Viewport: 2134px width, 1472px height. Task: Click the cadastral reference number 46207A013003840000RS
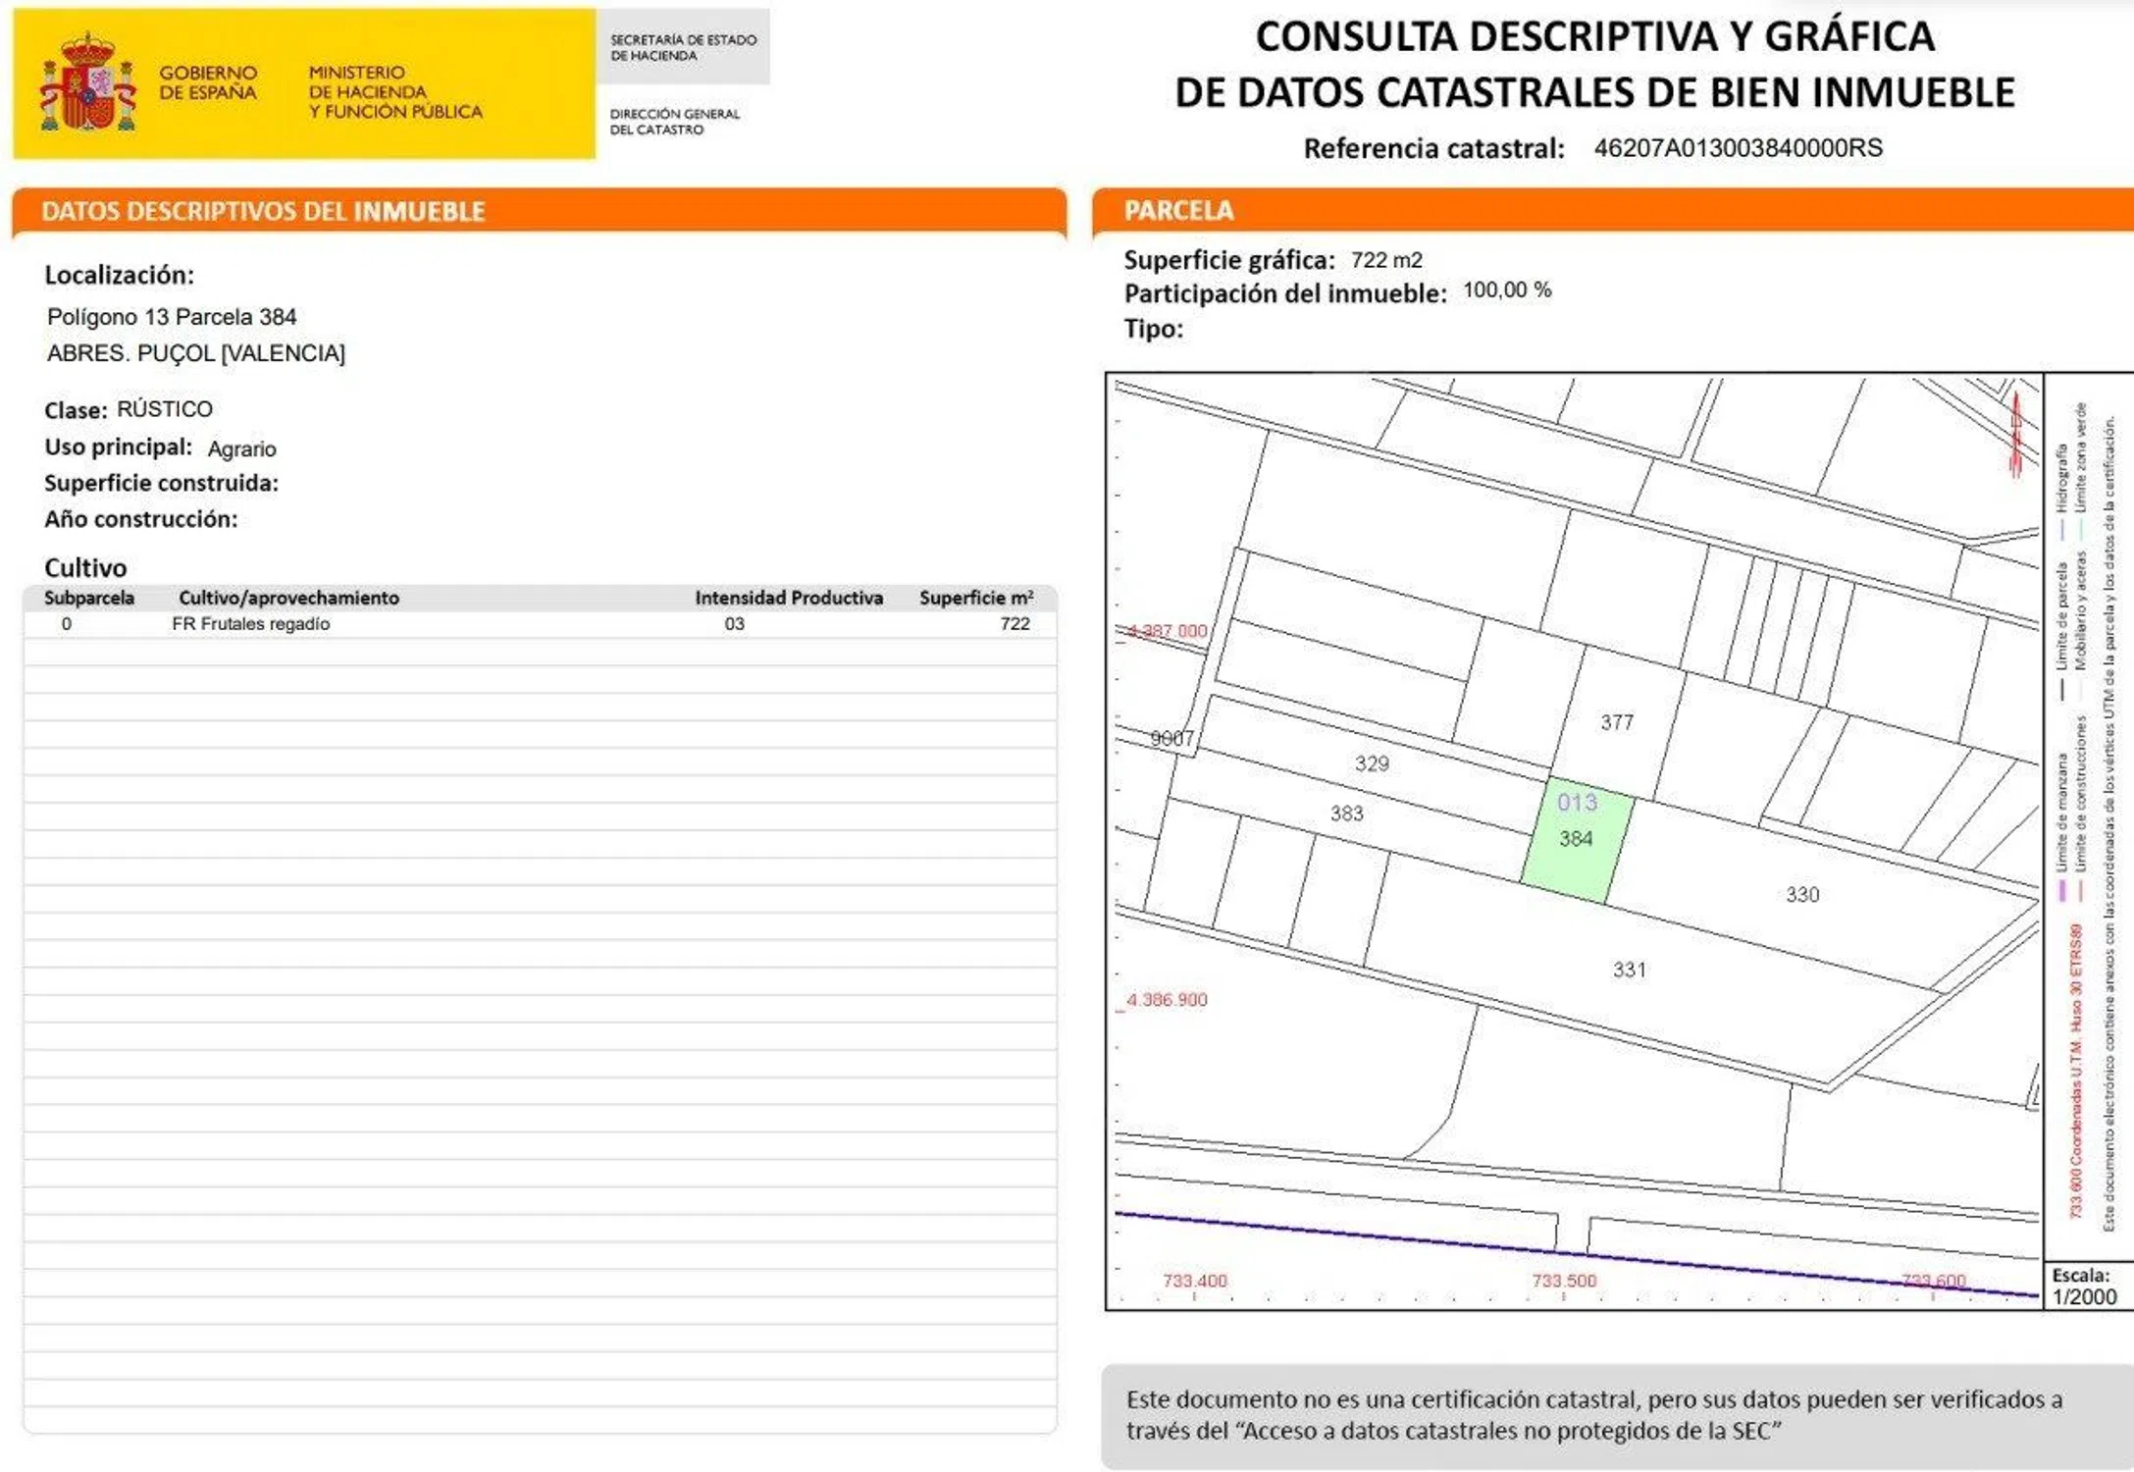click(1738, 148)
